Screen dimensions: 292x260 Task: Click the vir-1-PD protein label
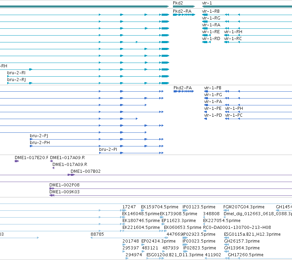click(213, 116)
